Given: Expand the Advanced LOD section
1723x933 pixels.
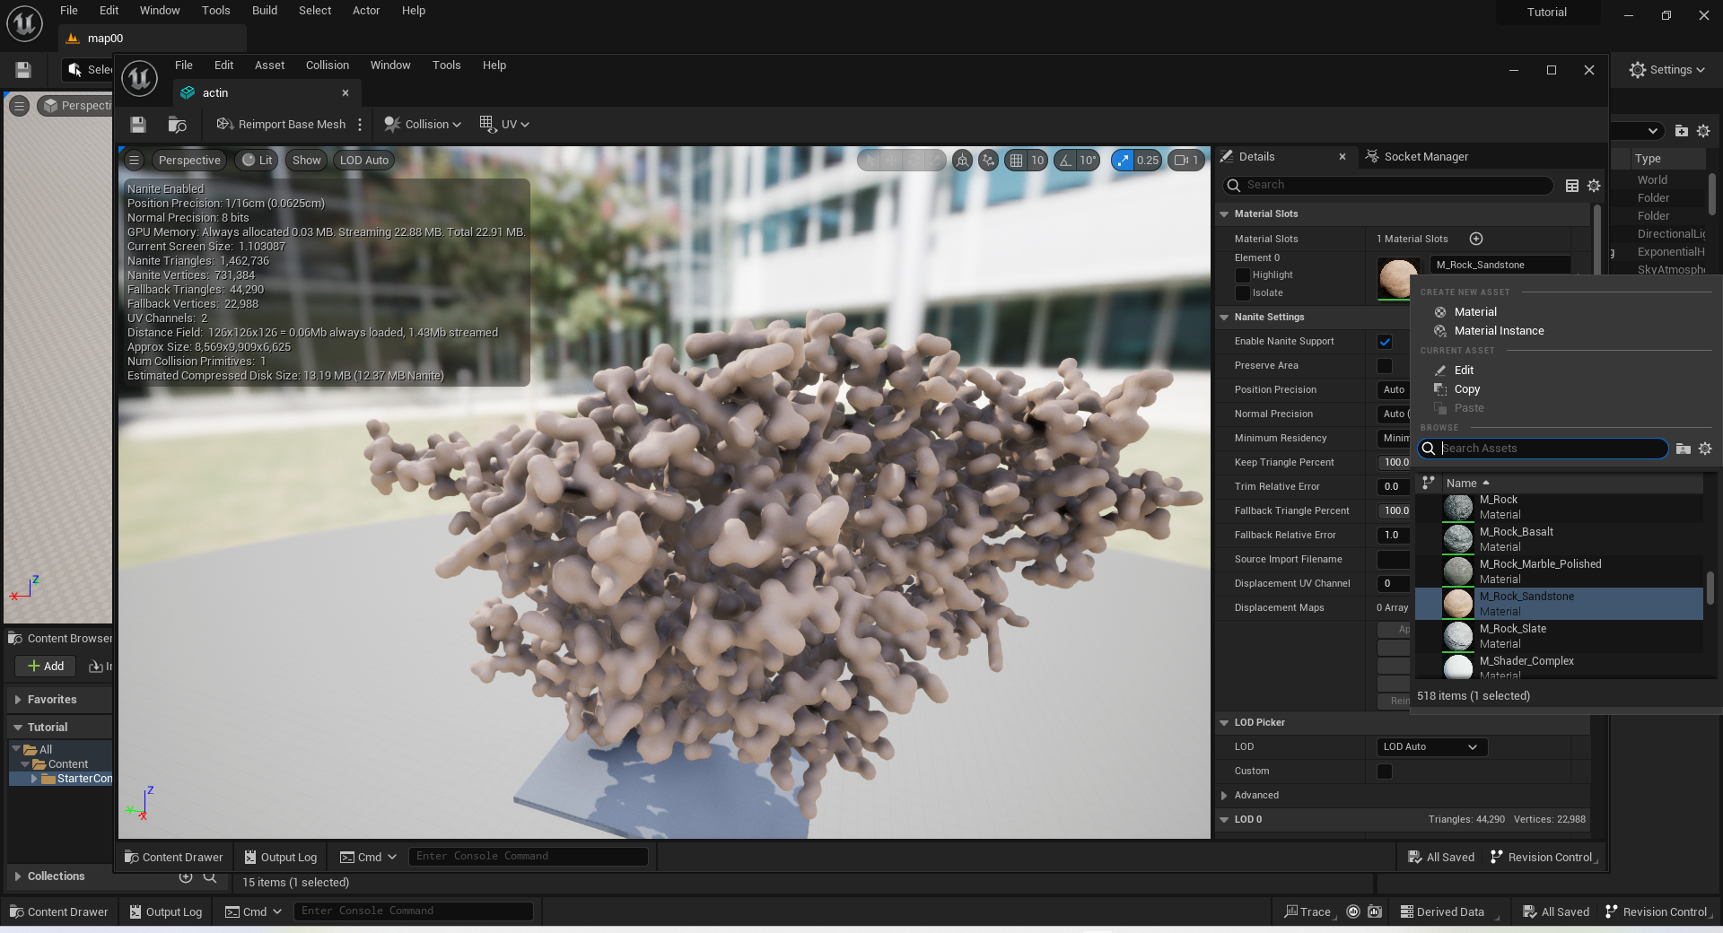Looking at the screenshot, I should (1224, 796).
